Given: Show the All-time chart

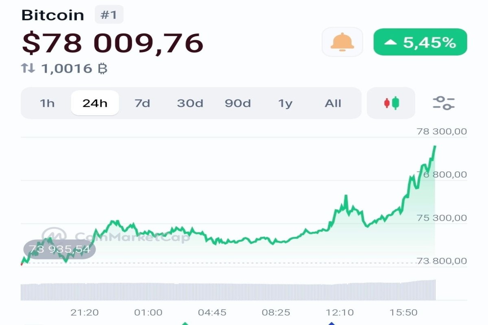Looking at the screenshot, I should click(x=333, y=103).
